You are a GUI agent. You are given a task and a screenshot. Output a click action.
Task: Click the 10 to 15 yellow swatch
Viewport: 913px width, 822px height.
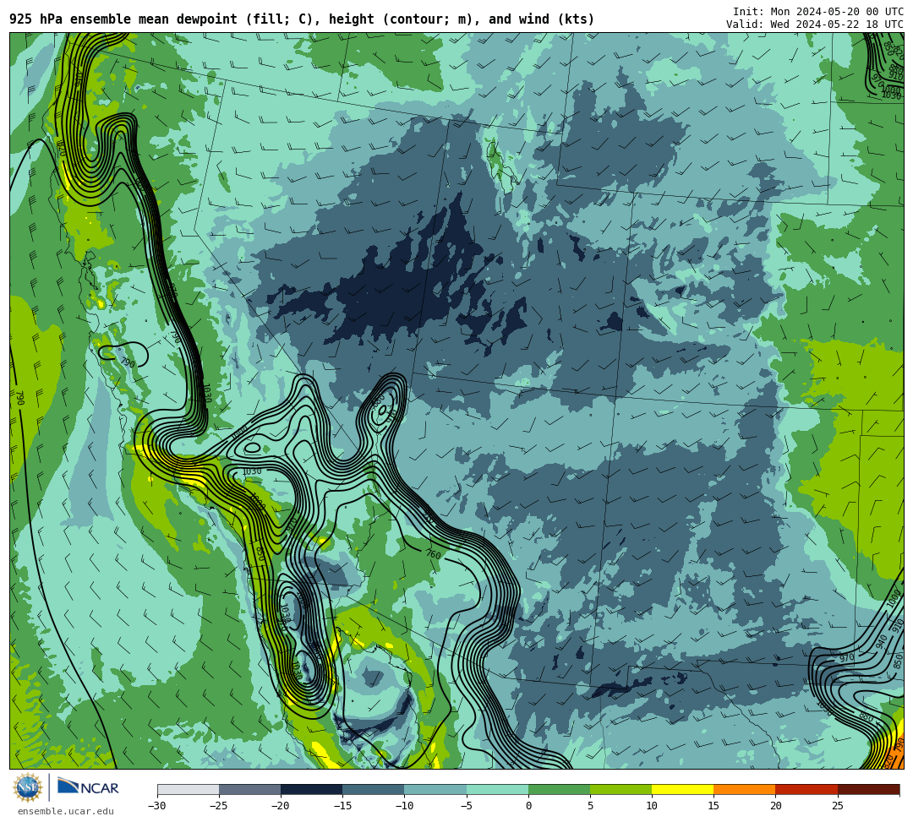(x=682, y=789)
